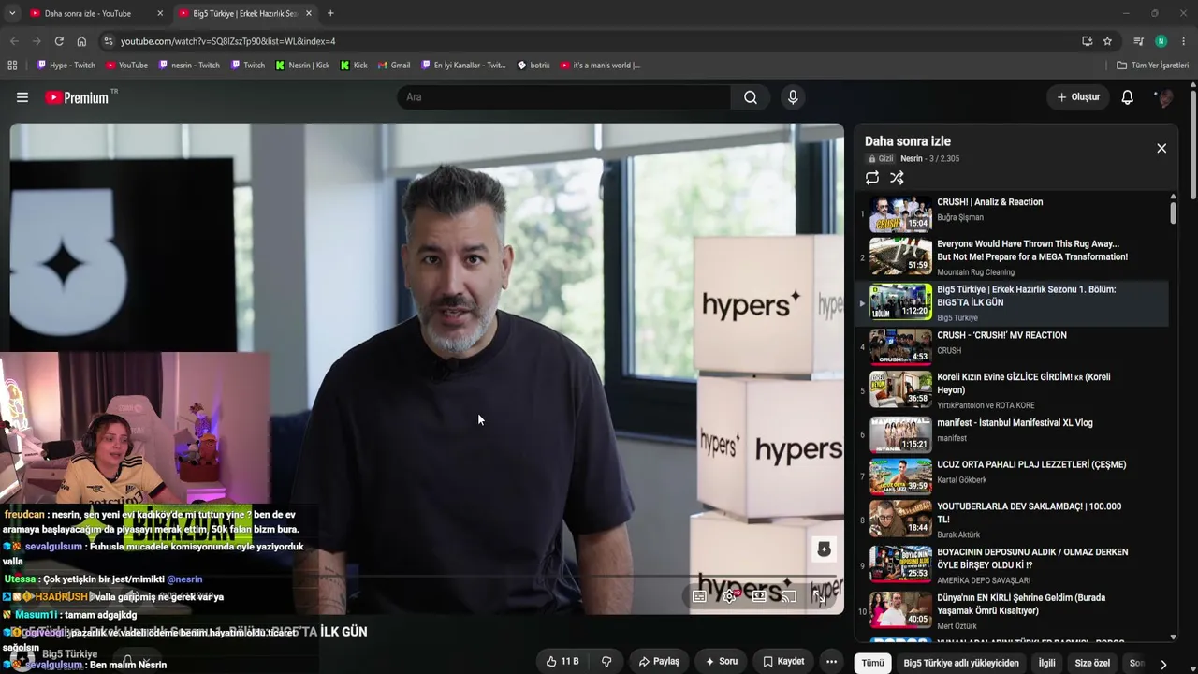This screenshot has height=674, width=1198.
Task: Open BOYACININ DEPOSUNU ALDIK playlist video
Action: 1012,564
